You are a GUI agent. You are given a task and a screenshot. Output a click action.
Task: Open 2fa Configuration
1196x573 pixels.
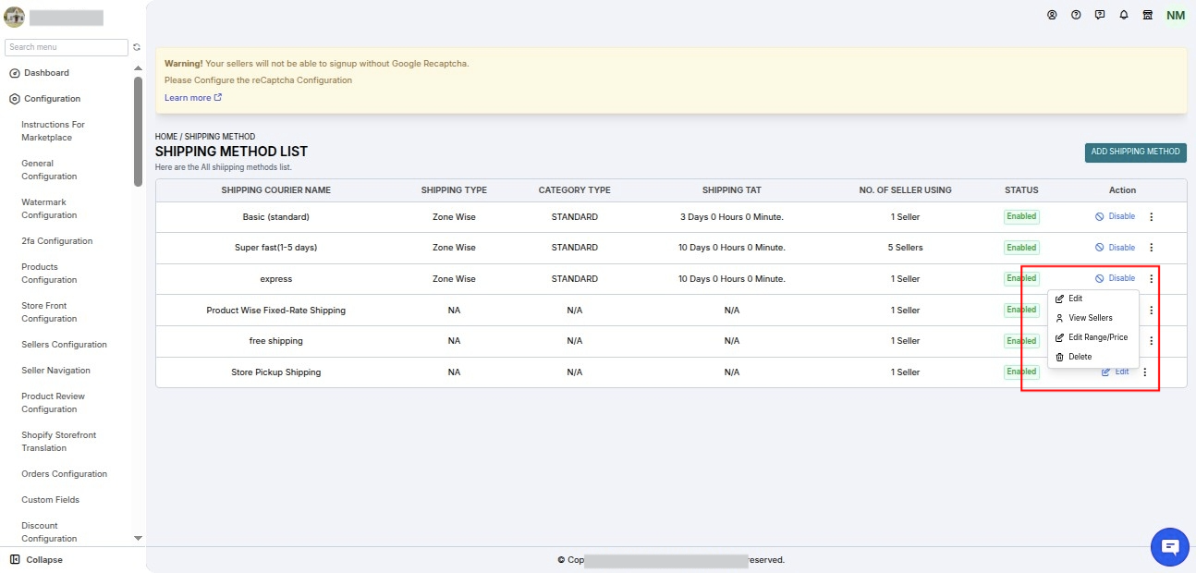(x=57, y=241)
